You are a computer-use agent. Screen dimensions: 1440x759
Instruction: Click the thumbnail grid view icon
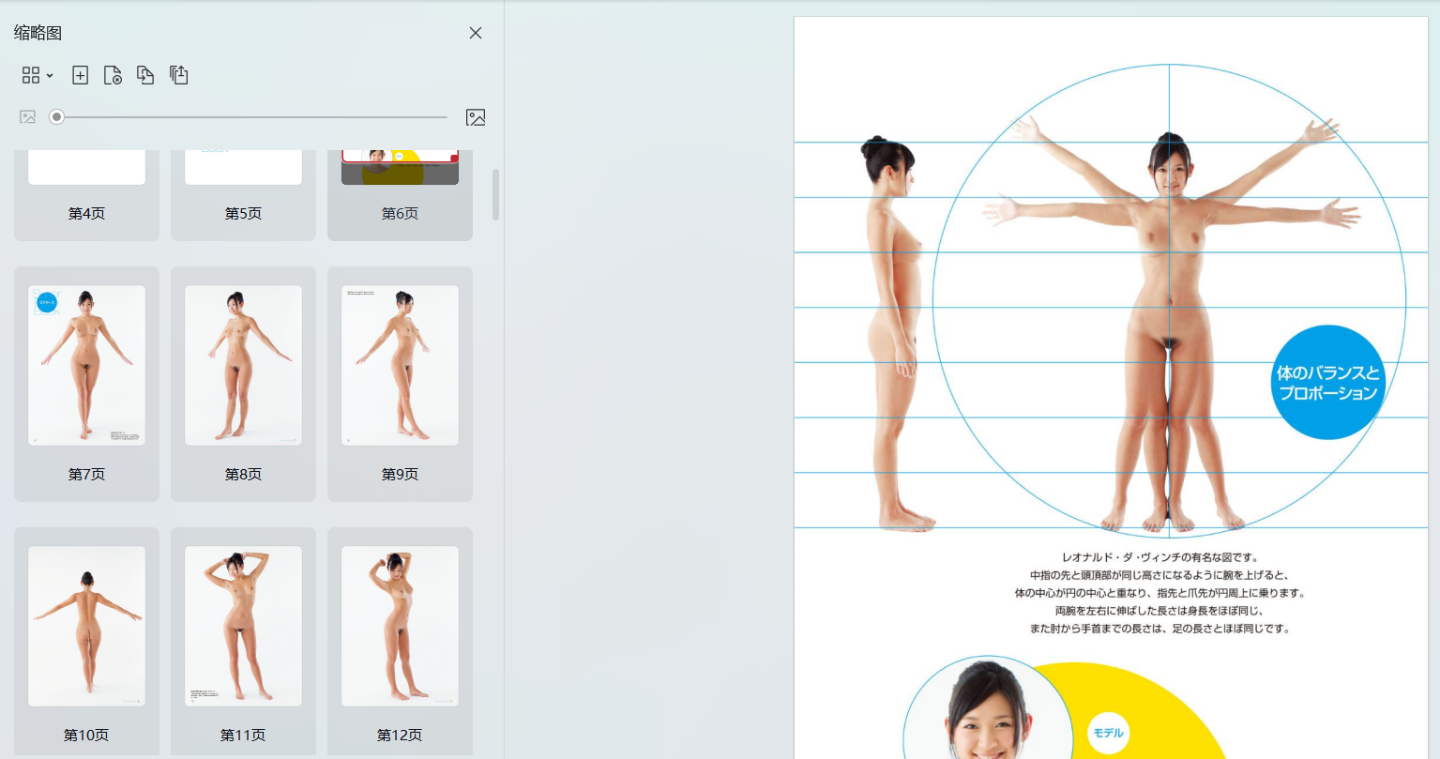(31, 75)
